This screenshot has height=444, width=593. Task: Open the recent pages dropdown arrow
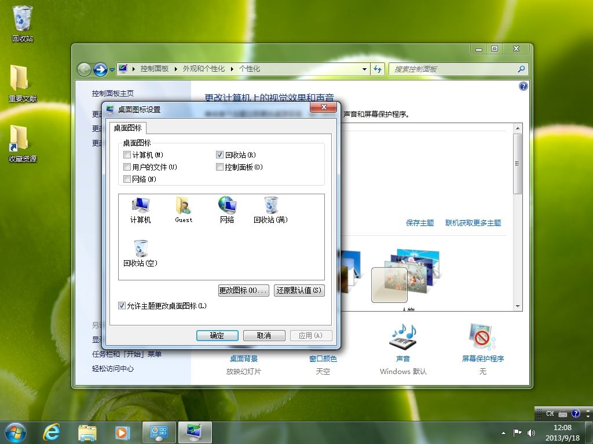pyautogui.click(x=112, y=70)
